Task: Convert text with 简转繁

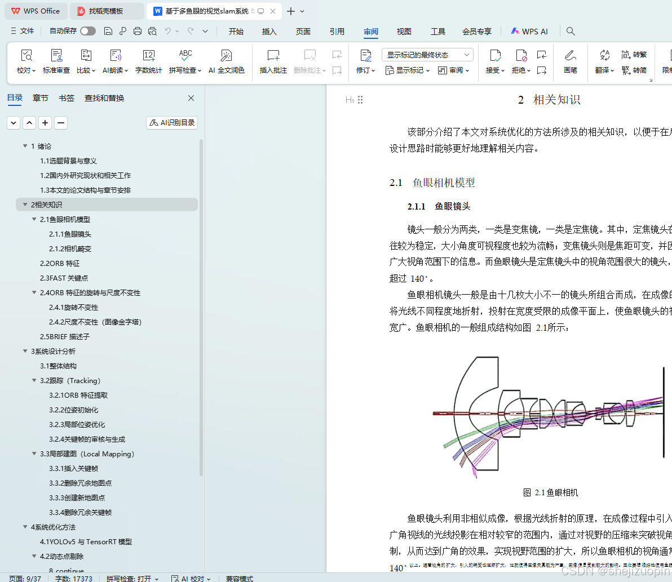Action: point(634,55)
